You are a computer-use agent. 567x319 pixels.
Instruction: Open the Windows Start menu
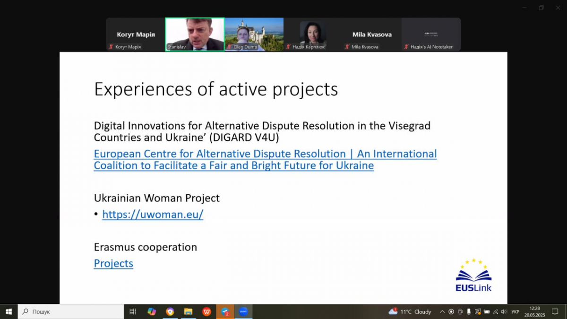click(9, 312)
